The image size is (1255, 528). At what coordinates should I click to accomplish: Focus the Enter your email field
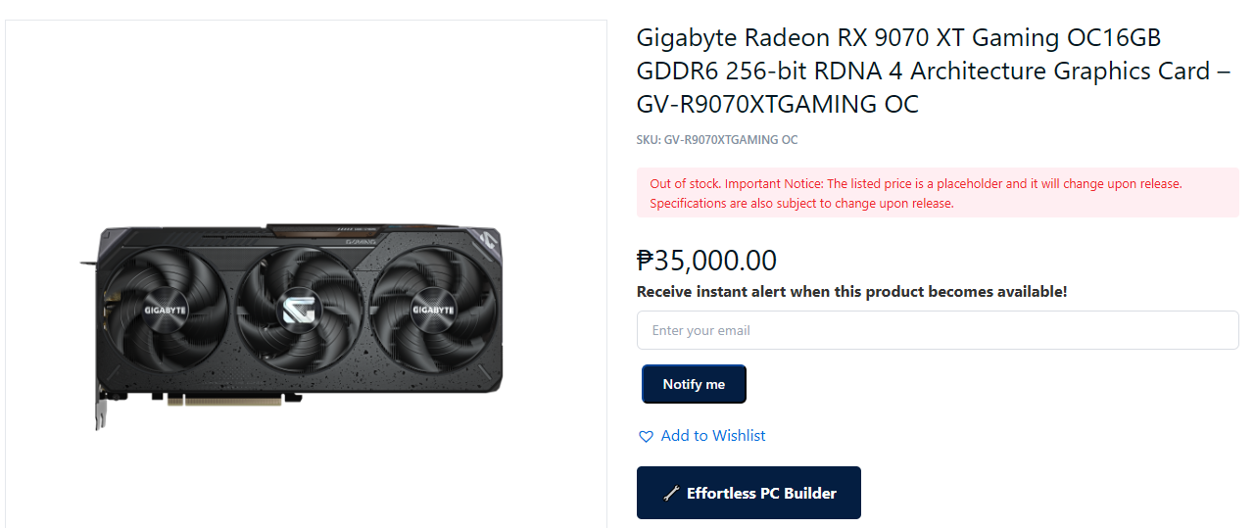click(938, 330)
